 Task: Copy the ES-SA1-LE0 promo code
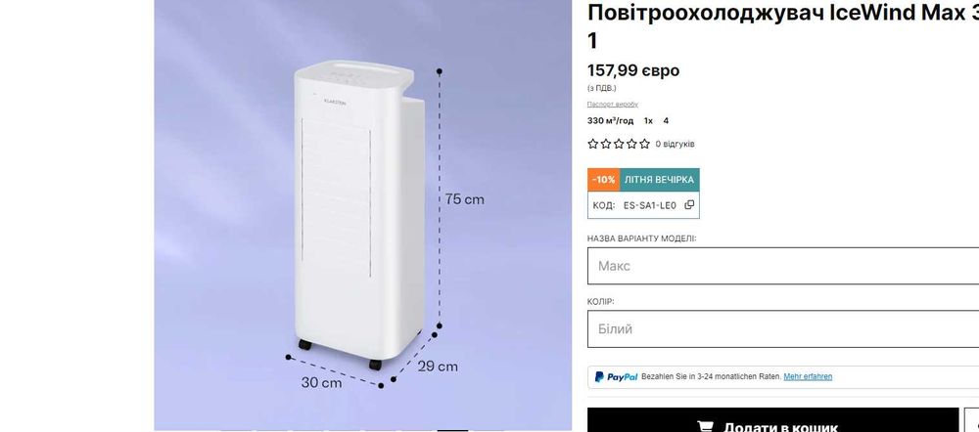pyautogui.click(x=689, y=204)
